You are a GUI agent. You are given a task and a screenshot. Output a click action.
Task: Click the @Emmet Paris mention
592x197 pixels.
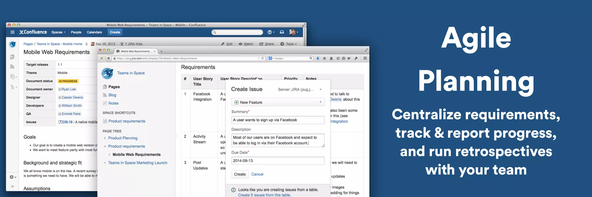click(69, 114)
